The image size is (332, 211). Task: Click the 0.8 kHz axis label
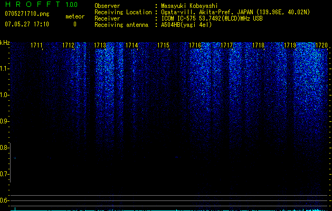pos(4,148)
